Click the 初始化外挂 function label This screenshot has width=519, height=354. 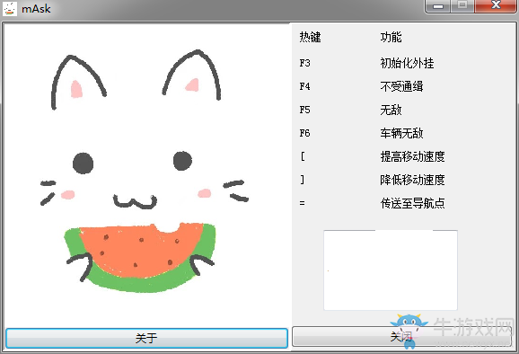pos(407,63)
